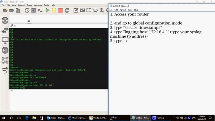Open the GNS3 Help menu

(53, 5)
